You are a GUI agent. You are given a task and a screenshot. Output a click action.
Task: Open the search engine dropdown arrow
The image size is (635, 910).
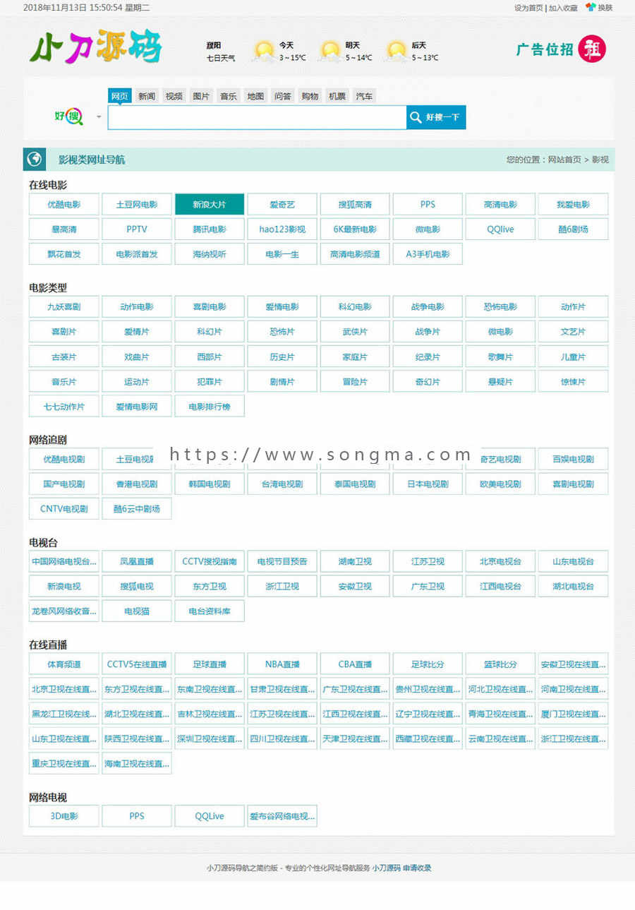99,117
